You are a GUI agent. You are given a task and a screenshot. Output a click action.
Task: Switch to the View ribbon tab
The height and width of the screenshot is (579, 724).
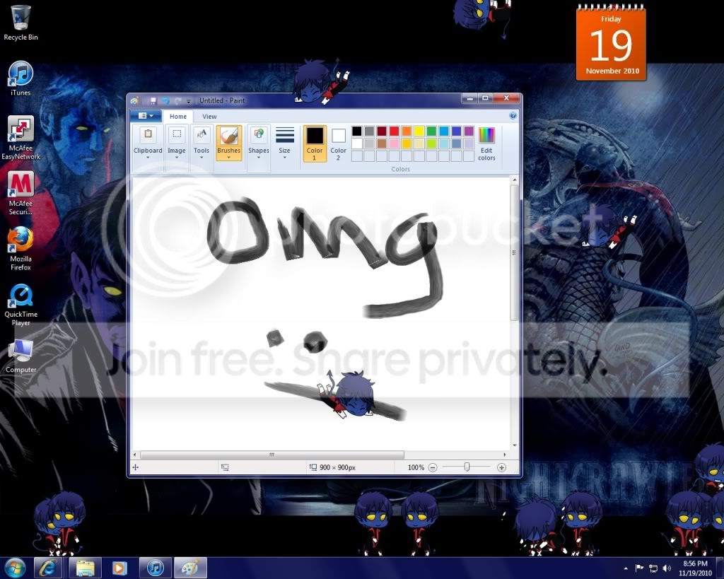click(x=209, y=117)
